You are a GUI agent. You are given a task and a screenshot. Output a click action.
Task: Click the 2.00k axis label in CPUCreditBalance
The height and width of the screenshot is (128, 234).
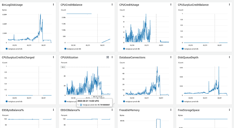coord(63,17)
